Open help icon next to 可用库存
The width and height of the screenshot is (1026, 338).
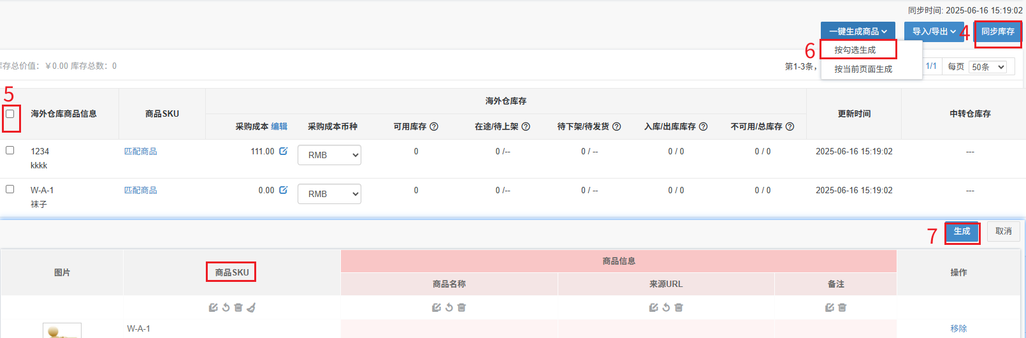(434, 126)
